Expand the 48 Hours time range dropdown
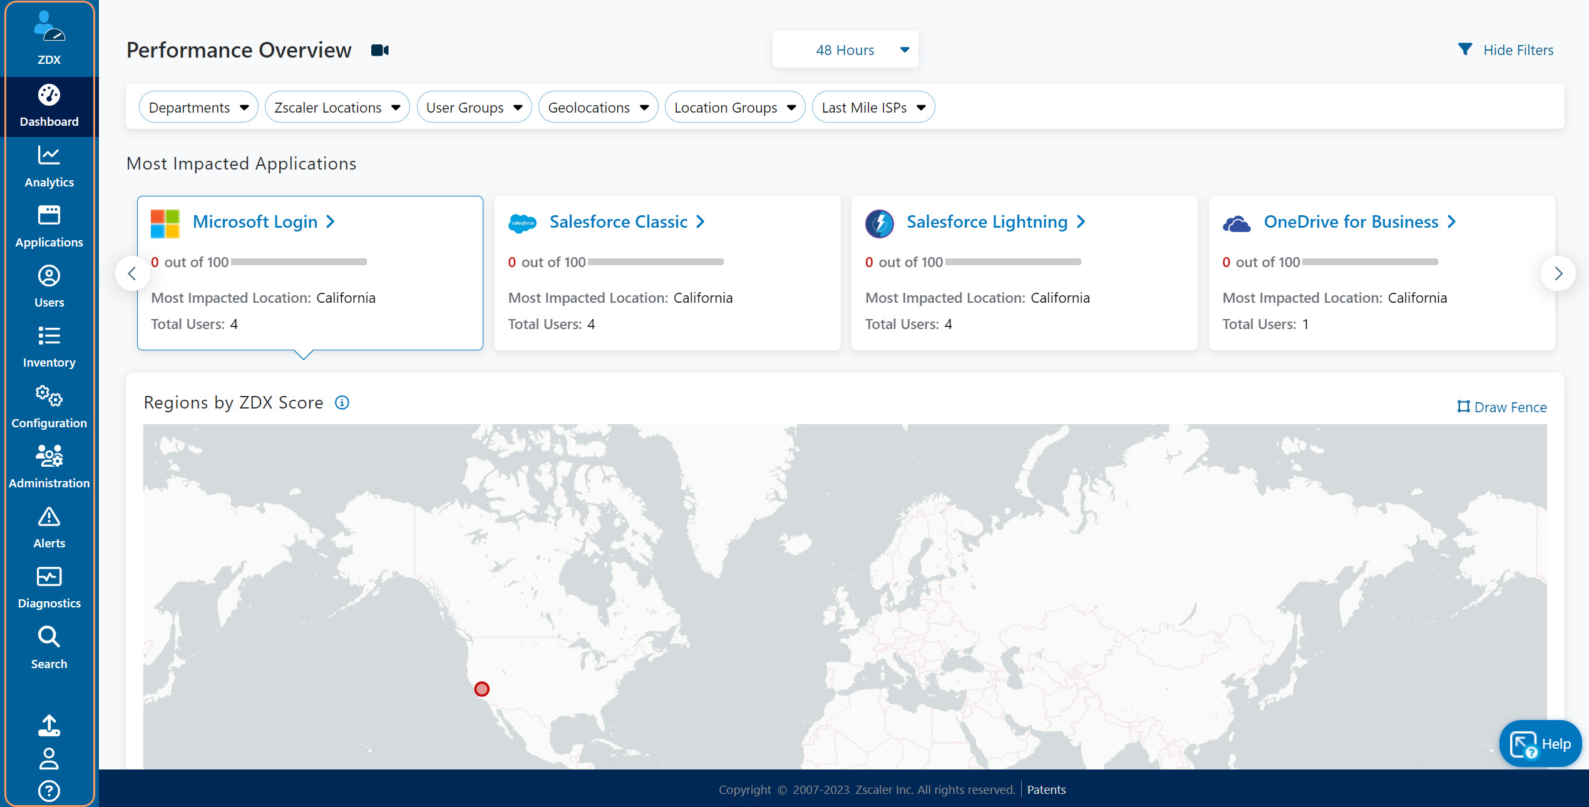1589x807 pixels. (x=845, y=50)
